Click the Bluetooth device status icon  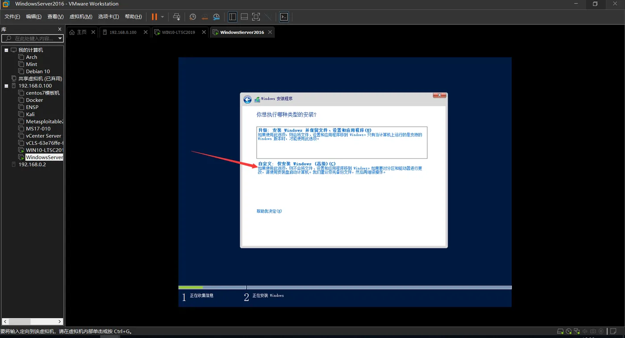[601, 331]
